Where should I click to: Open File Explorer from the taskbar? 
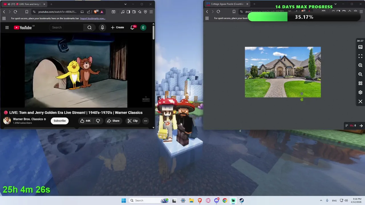click(191, 200)
